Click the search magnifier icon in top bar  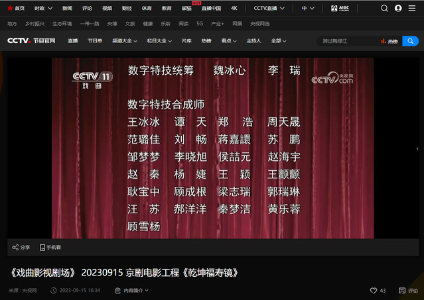coord(385,9)
